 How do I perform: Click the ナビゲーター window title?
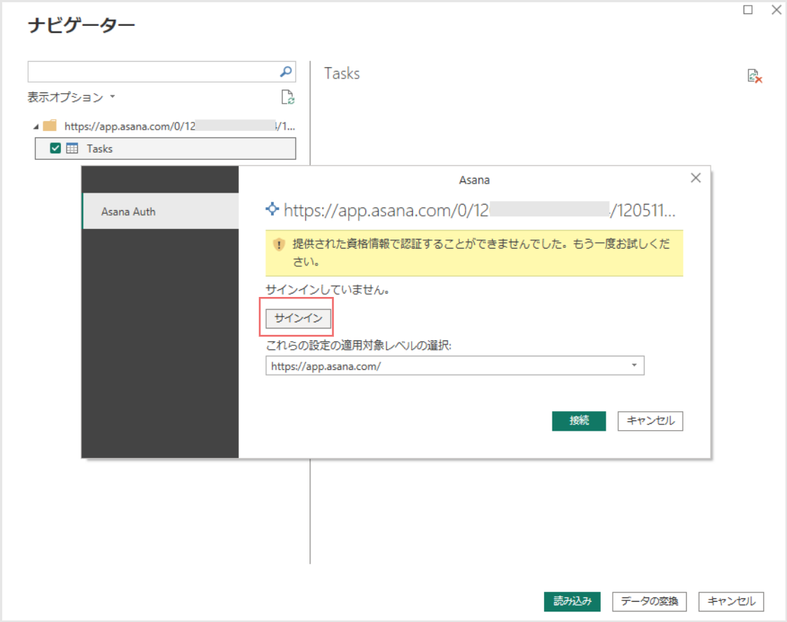[x=81, y=25]
